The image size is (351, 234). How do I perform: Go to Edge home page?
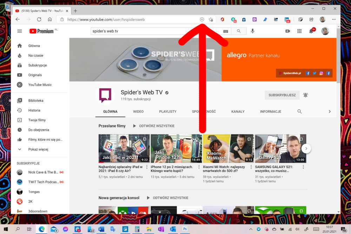[50, 19]
